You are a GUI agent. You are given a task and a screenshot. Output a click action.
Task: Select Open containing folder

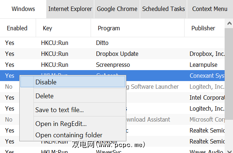pyautogui.click(x=69, y=135)
